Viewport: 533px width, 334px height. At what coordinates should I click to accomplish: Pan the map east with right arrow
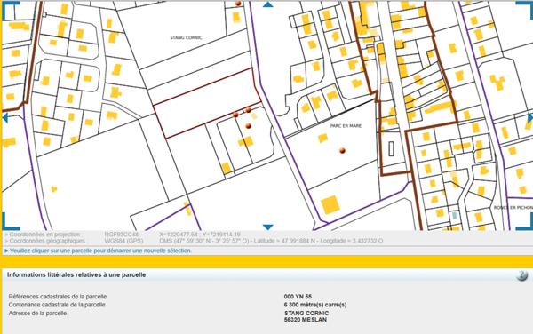click(x=530, y=118)
